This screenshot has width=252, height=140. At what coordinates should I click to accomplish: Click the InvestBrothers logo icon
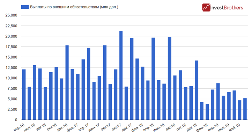pos(206,7)
